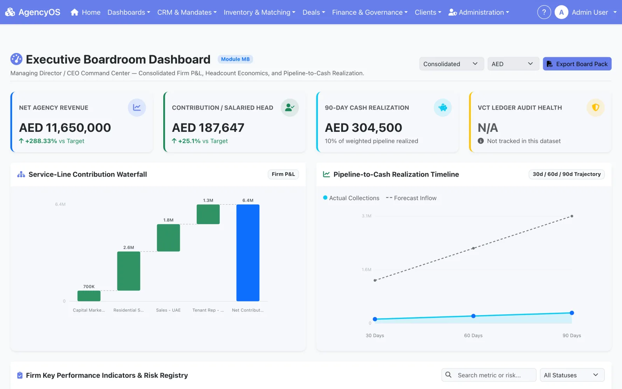Click VCT Ledger shield icon

pos(596,107)
